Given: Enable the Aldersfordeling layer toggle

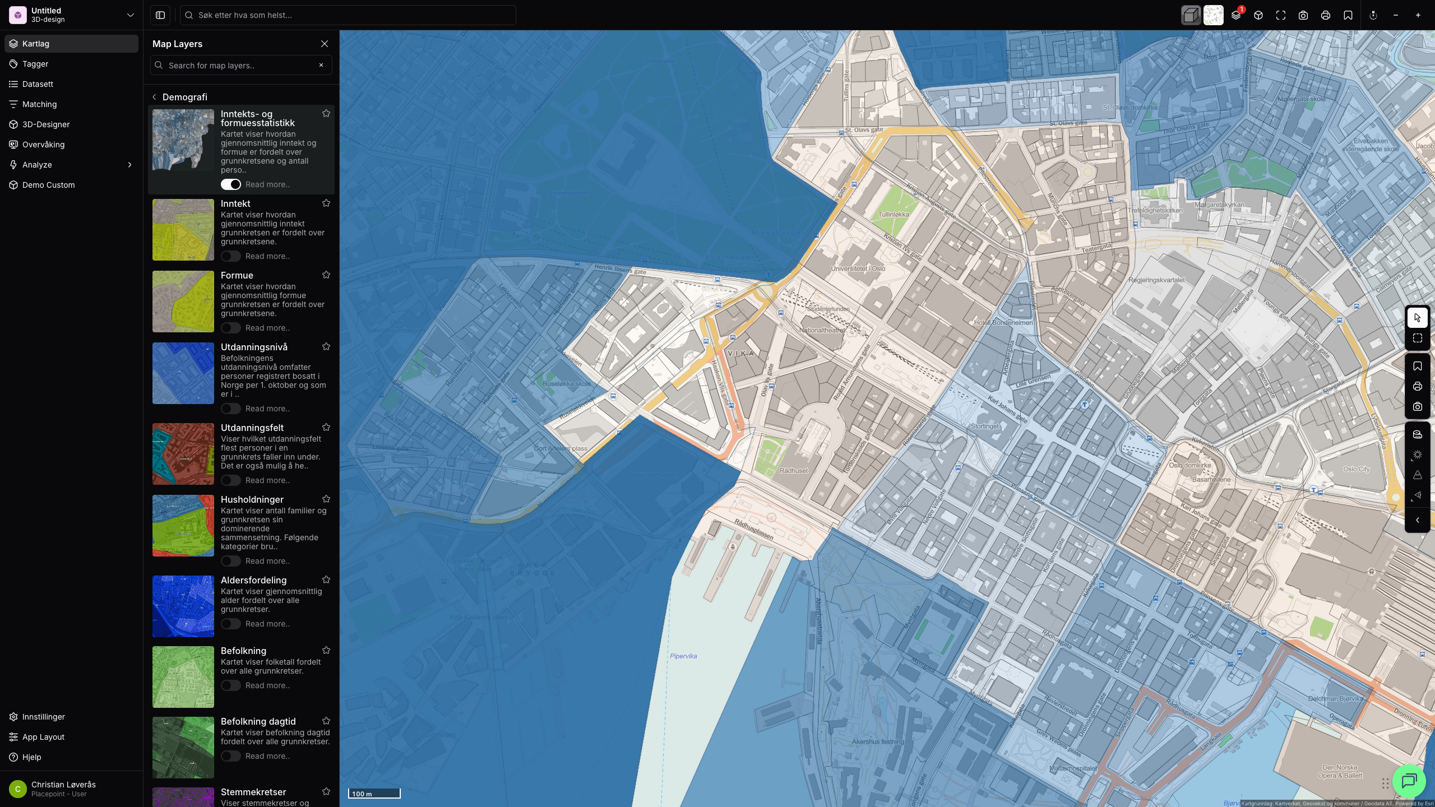Looking at the screenshot, I should [x=231, y=624].
